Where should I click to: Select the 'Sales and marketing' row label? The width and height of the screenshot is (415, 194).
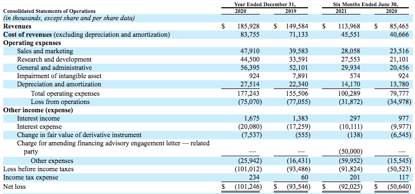(45, 51)
